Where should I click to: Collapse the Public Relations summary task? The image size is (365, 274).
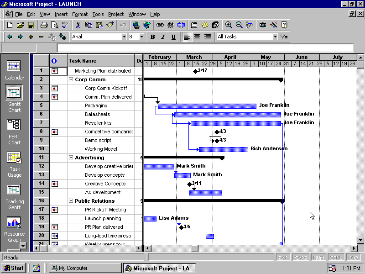(71, 201)
